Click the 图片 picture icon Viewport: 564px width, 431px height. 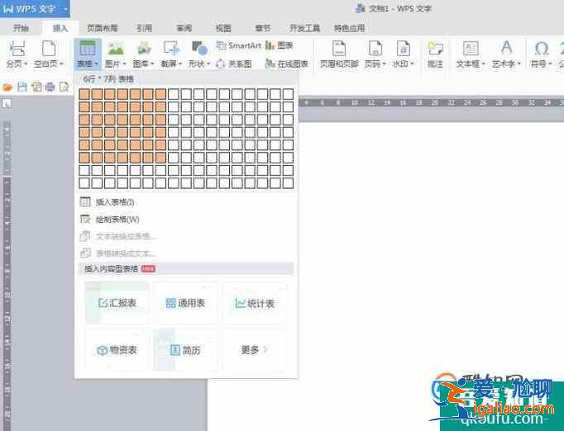click(x=116, y=48)
